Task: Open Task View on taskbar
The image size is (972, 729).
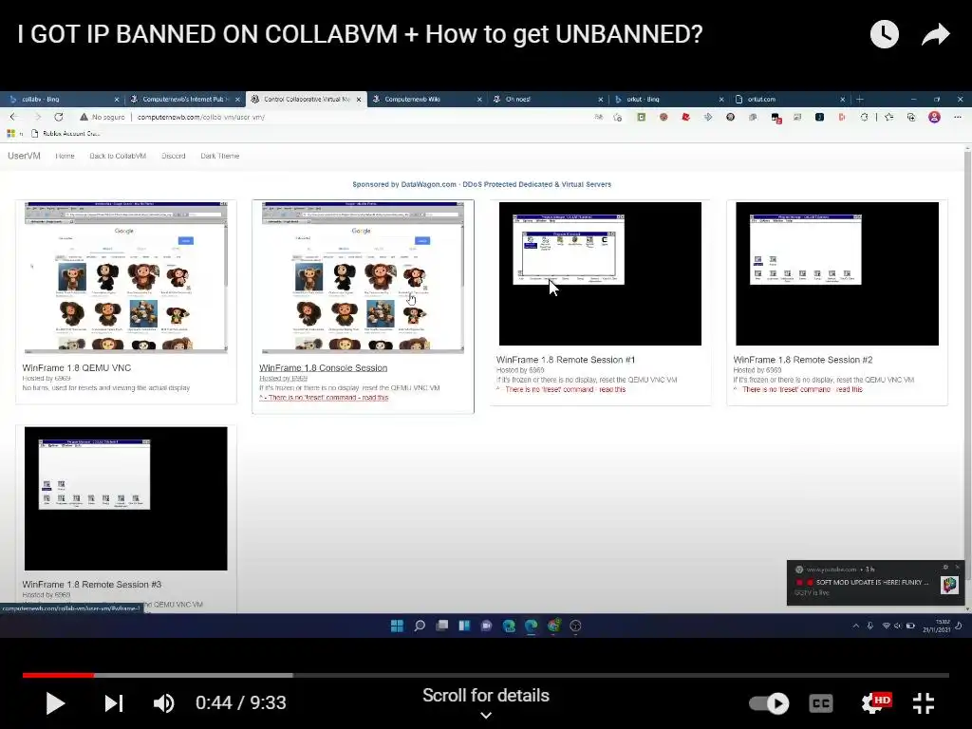Action: click(442, 626)
